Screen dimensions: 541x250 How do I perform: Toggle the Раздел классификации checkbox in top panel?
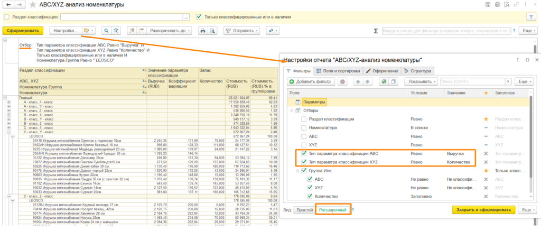6,16
